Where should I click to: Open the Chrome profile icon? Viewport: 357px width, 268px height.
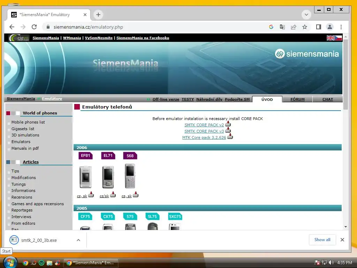[x=330, y=27]
